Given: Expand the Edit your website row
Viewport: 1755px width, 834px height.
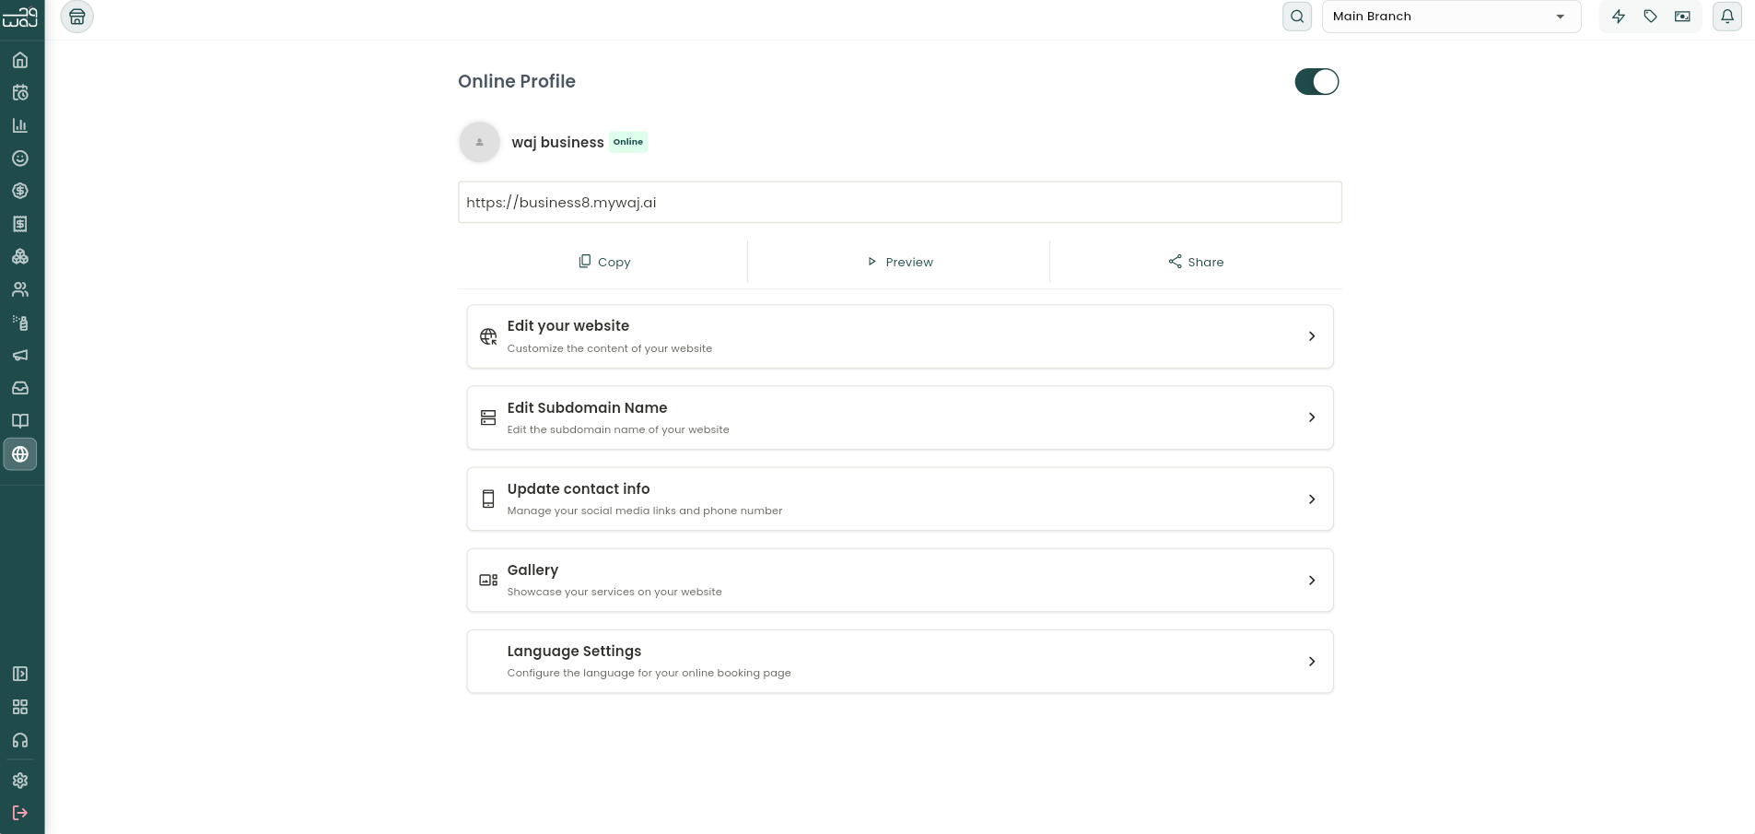Looking at the screenshot, I should pyautogui.click(x=900, y=336).
